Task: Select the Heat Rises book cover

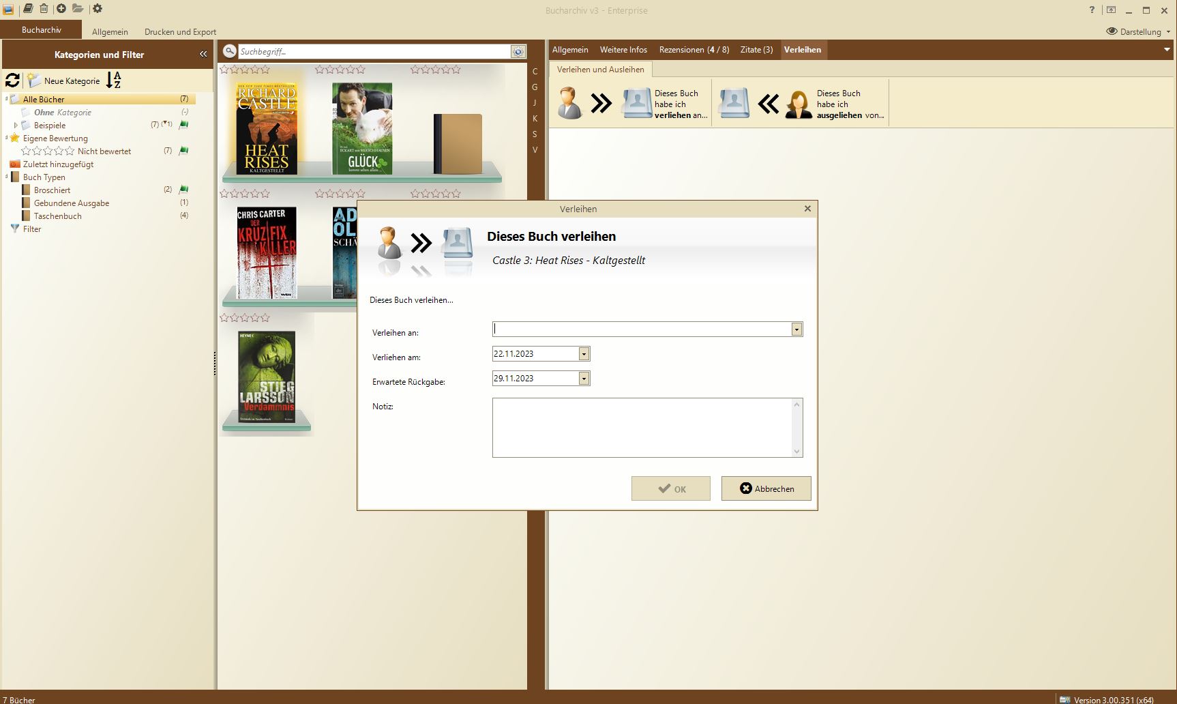Action: (267, 129)
